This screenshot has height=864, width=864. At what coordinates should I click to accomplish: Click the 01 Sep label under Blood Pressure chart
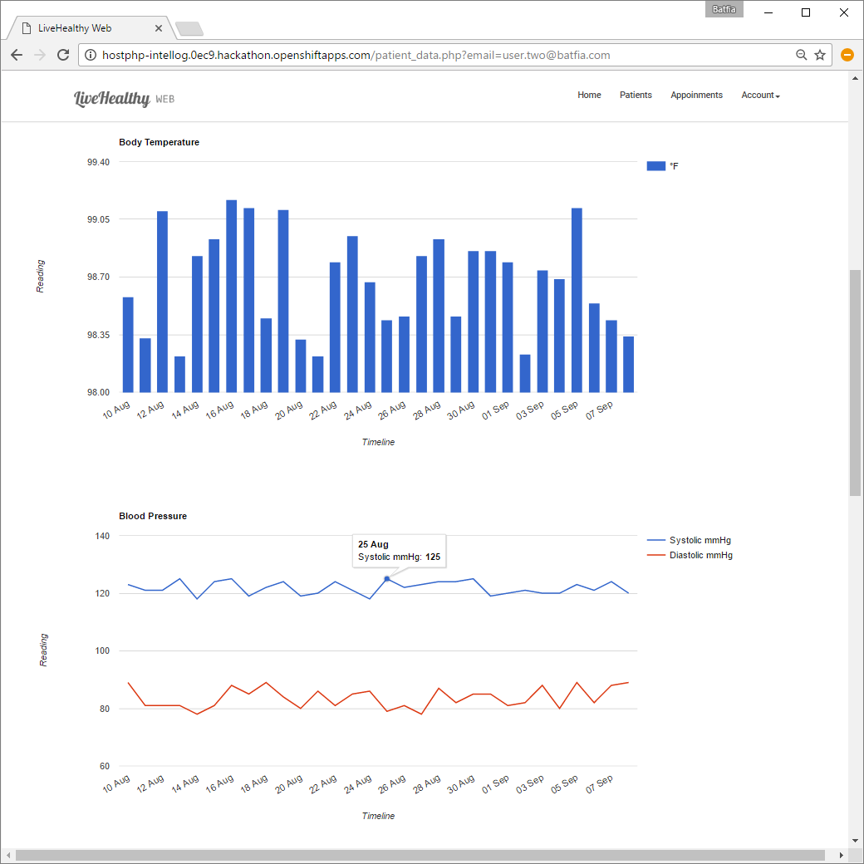pos(495,784)
